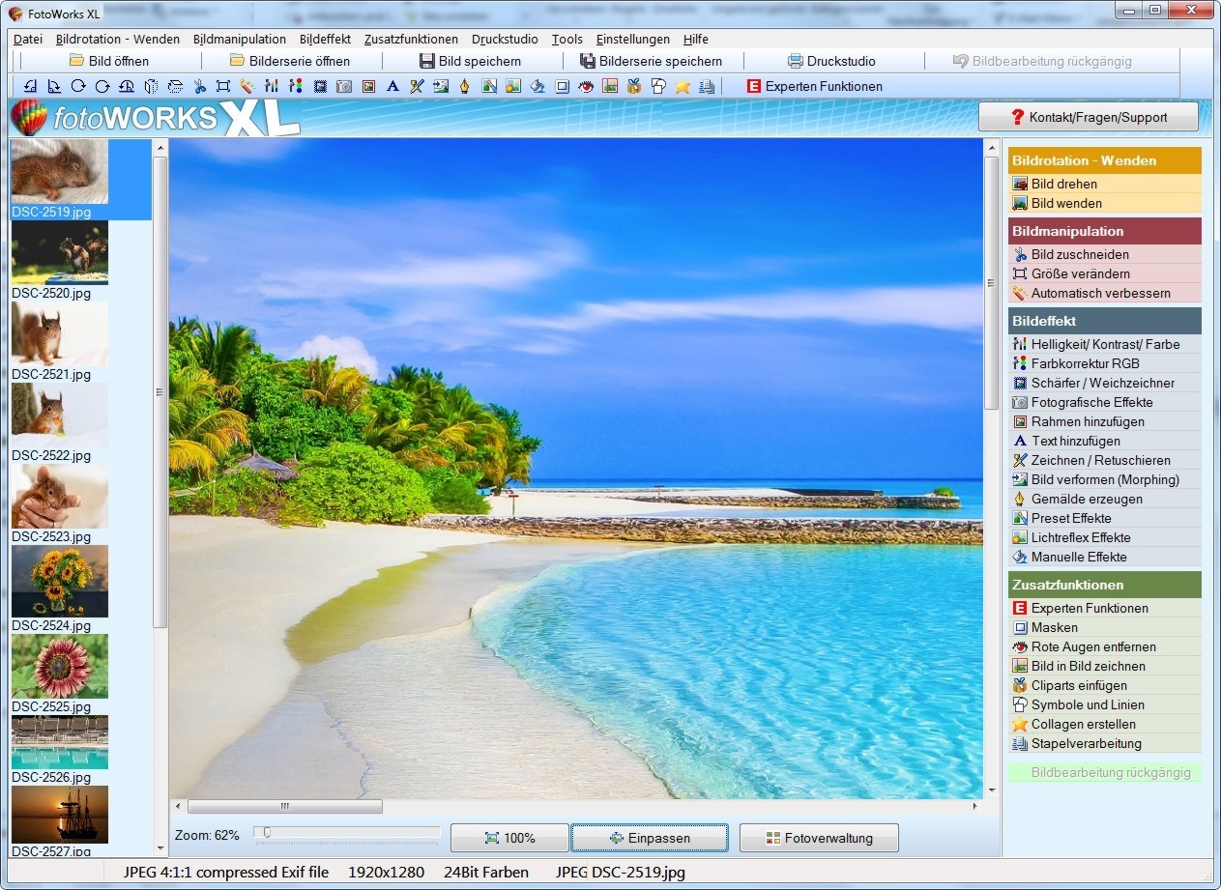Click the Einpassen button
Image resolution: width=1221 pixels, height=890 pixels.
[x=649, y=838]
